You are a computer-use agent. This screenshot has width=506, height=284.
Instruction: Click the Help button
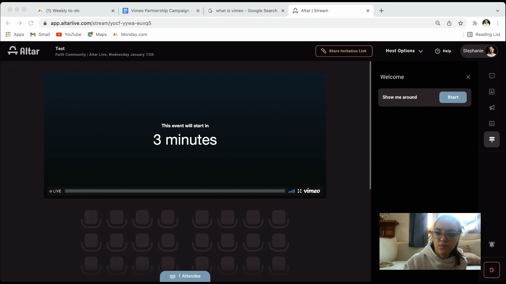point(443,51)
